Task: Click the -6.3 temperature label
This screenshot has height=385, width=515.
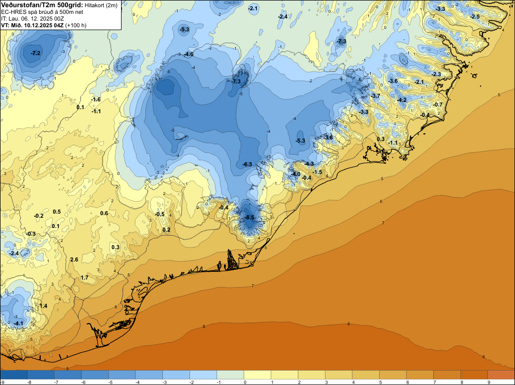Action: (247, 164)
